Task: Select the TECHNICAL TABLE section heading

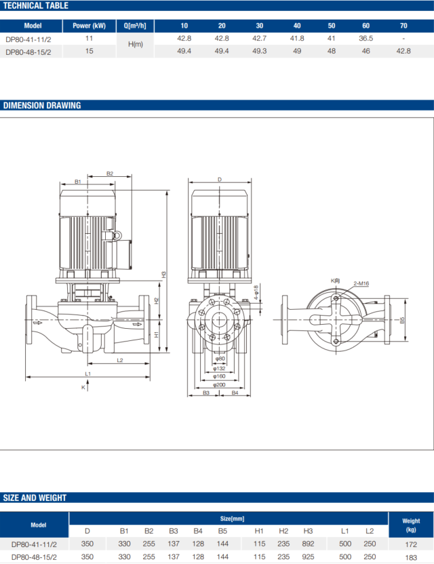Action: 36,5
